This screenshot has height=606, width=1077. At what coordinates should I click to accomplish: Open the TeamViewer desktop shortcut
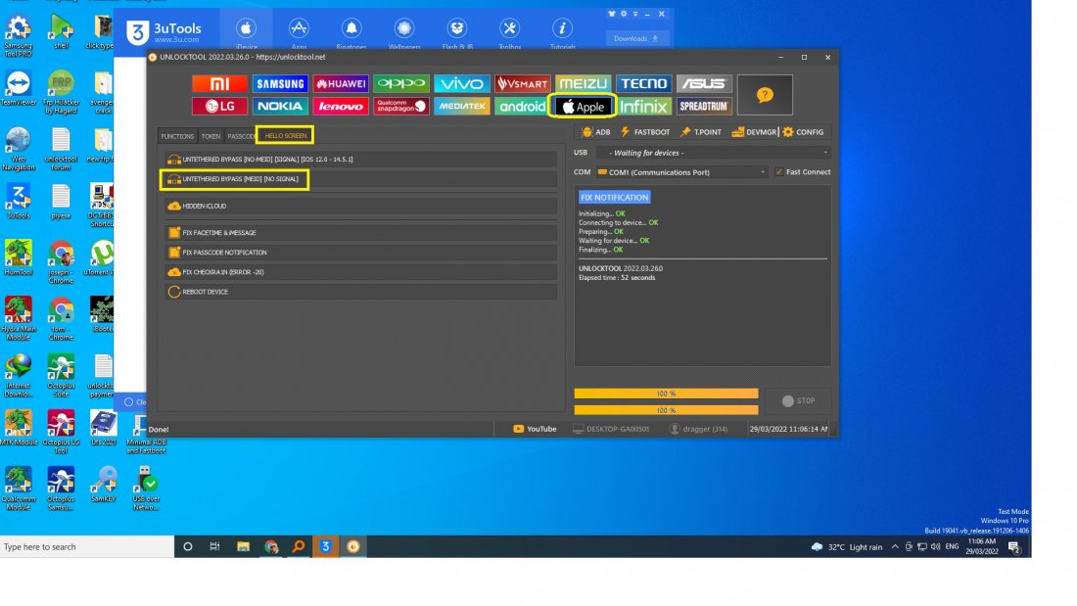coord(19,88)
